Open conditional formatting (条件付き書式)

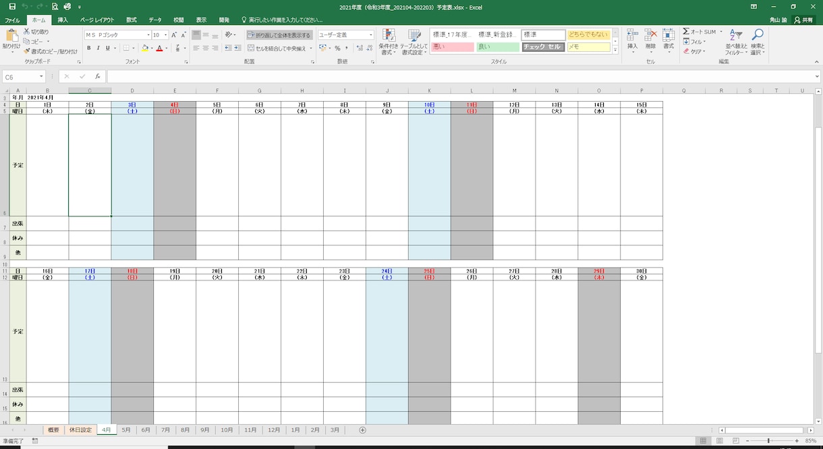point(389,42)
